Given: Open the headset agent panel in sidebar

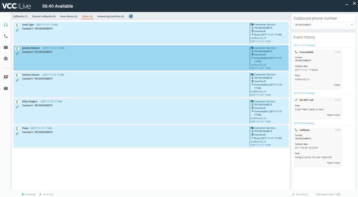Looking at the screenshot, I should click(6, 25).
